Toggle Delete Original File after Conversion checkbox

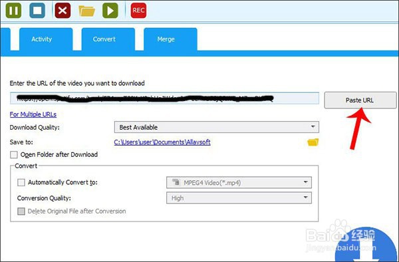point(21,211)
